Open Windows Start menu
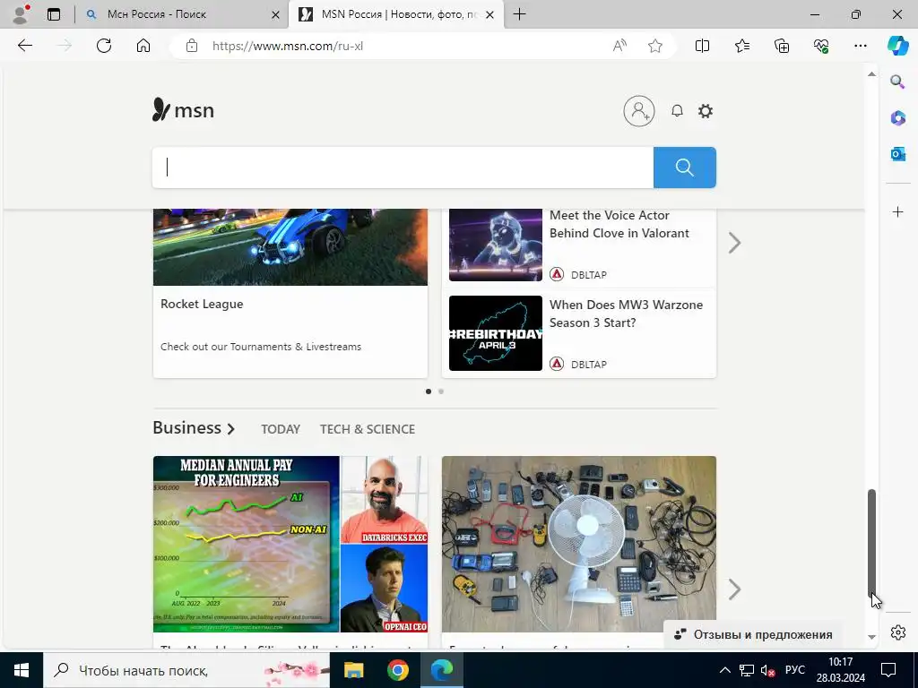918x688 pixels. tap(22, 670)
